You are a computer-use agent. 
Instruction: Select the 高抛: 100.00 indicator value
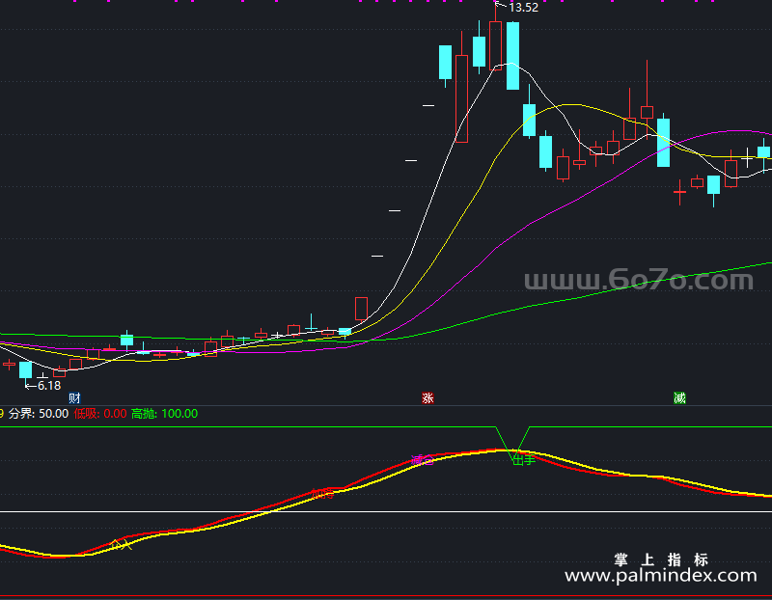coord(164,414)
